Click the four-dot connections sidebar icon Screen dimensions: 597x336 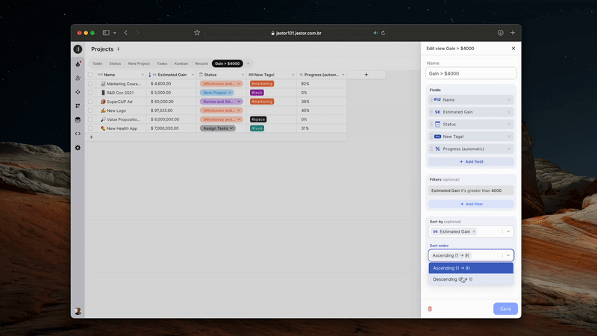78,92
